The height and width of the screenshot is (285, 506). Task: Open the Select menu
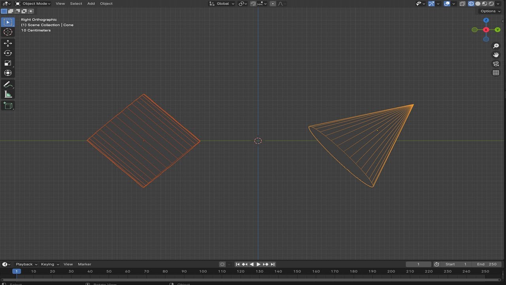[76, 4]
